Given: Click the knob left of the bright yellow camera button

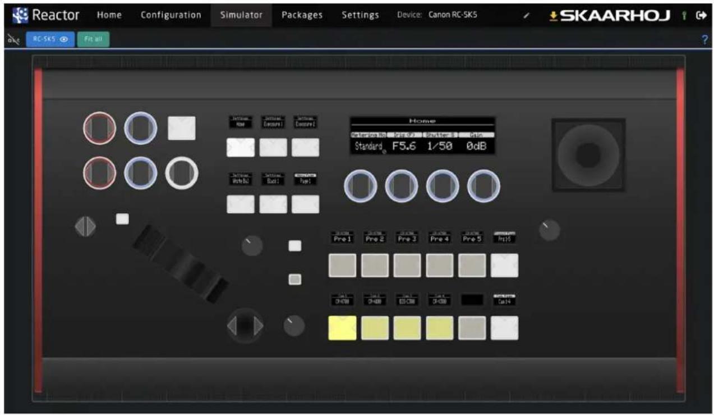Looking at the screenshot, I should click(x=294, y=326).
